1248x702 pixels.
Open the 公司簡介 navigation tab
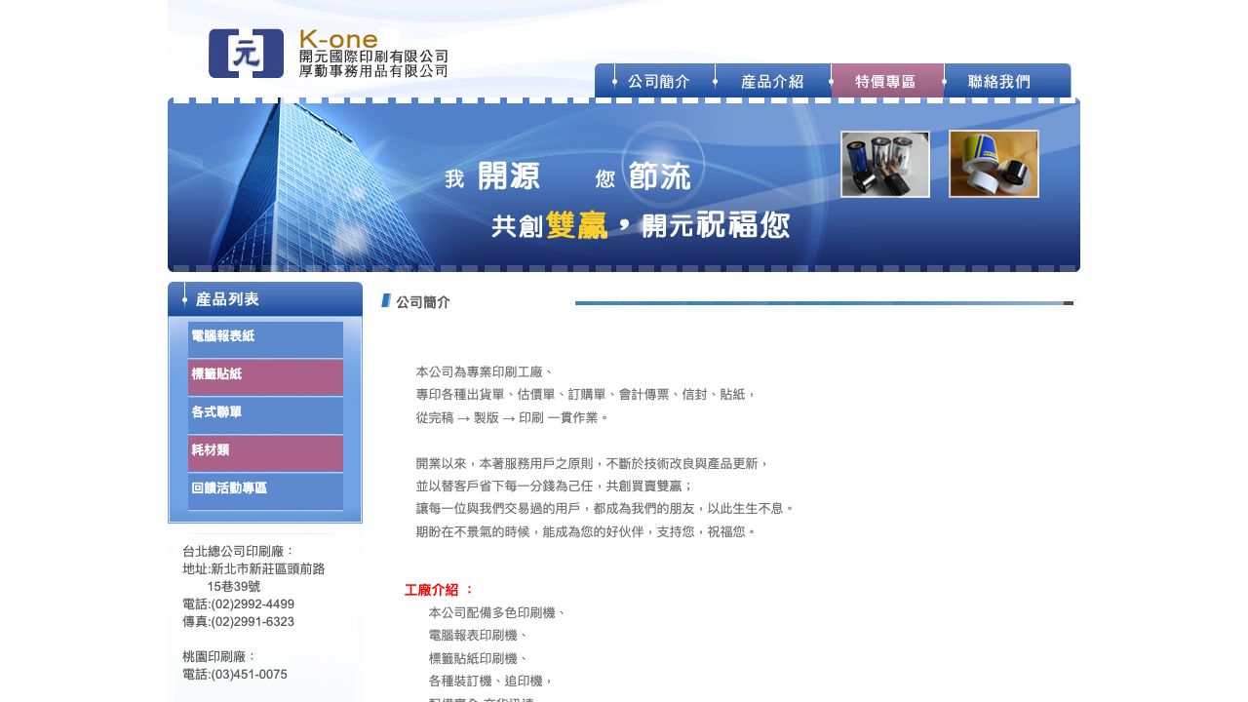(x=657, y=82)
